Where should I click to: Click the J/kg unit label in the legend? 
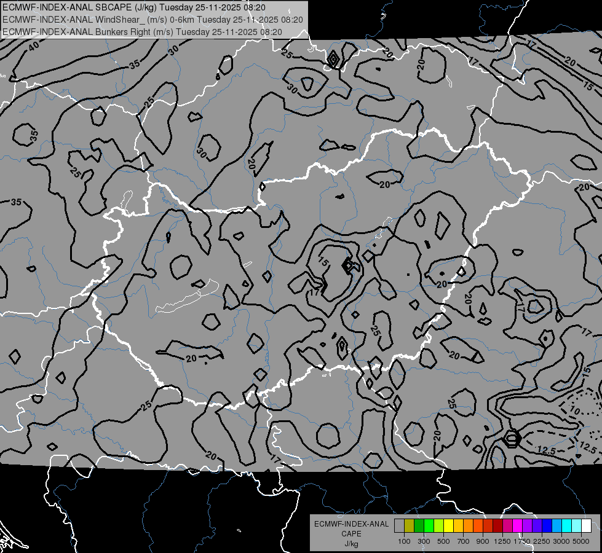coord(351,544)
